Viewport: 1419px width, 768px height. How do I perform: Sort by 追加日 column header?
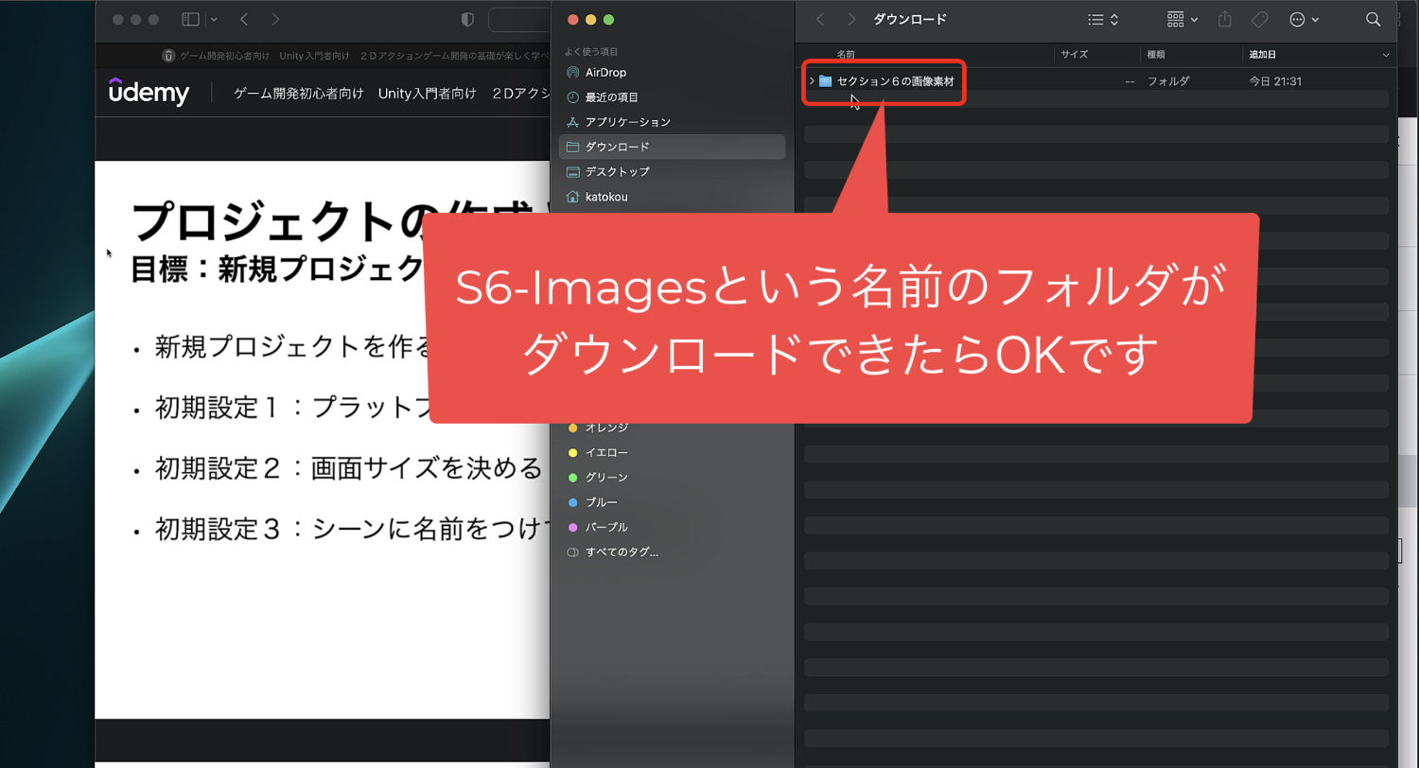click(x=1263, y=55)
